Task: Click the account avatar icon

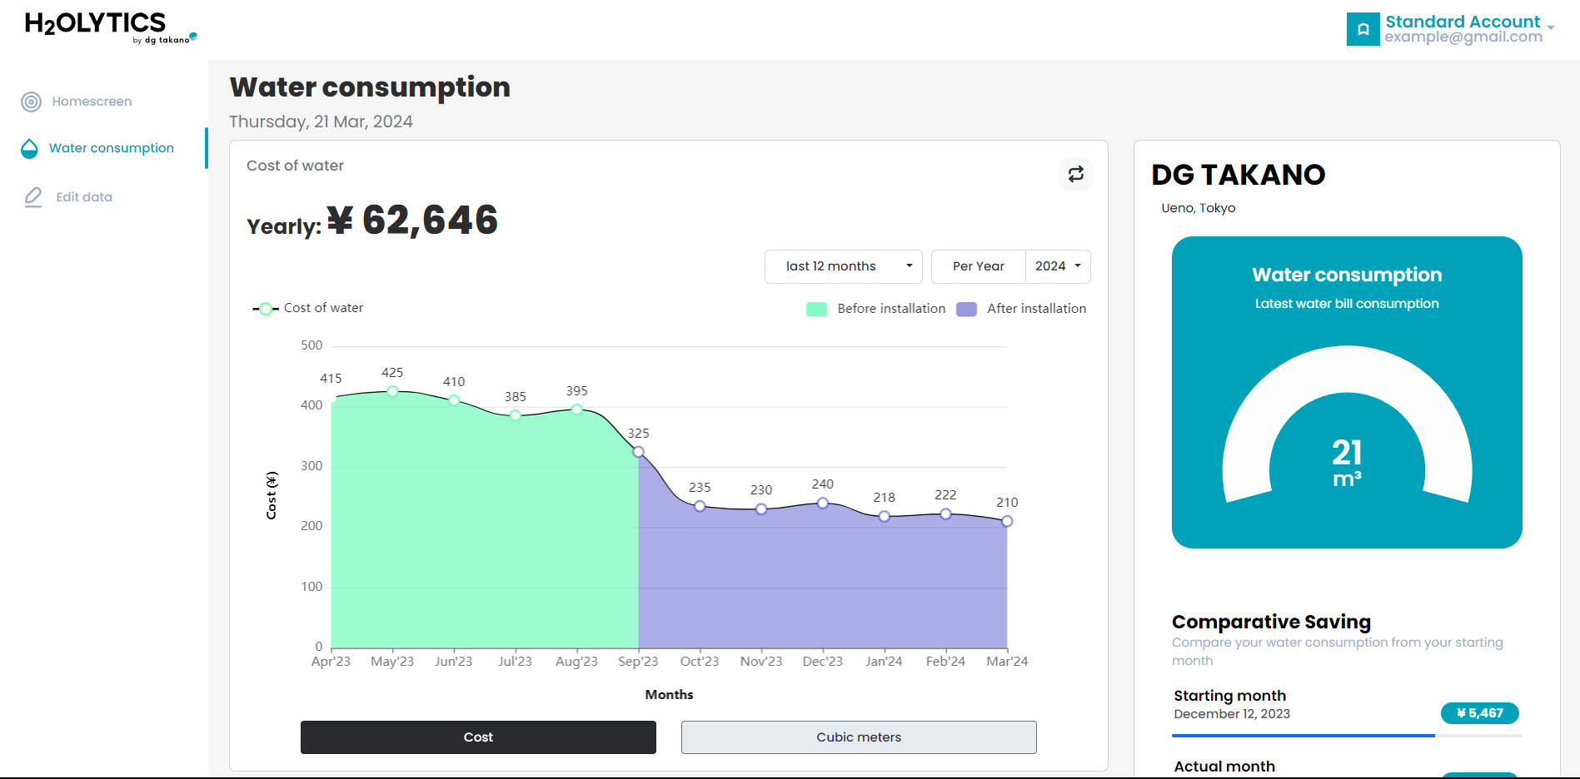Action: point(1363,29)
